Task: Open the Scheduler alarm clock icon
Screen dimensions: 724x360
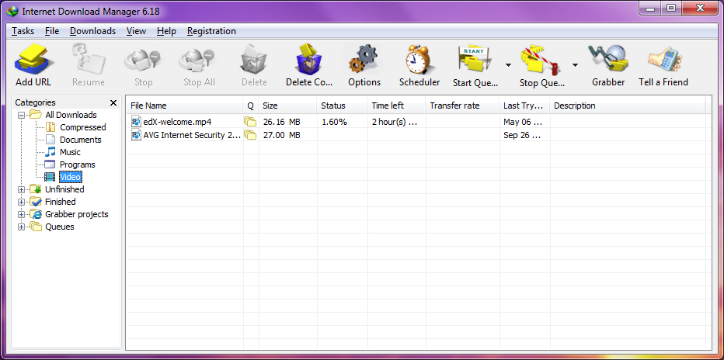Action: (x=419, y=60)
